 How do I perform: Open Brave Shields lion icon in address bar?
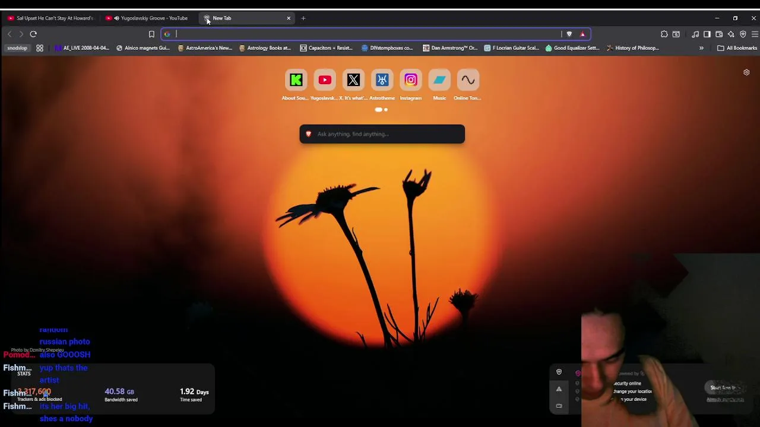coord(569,34)
